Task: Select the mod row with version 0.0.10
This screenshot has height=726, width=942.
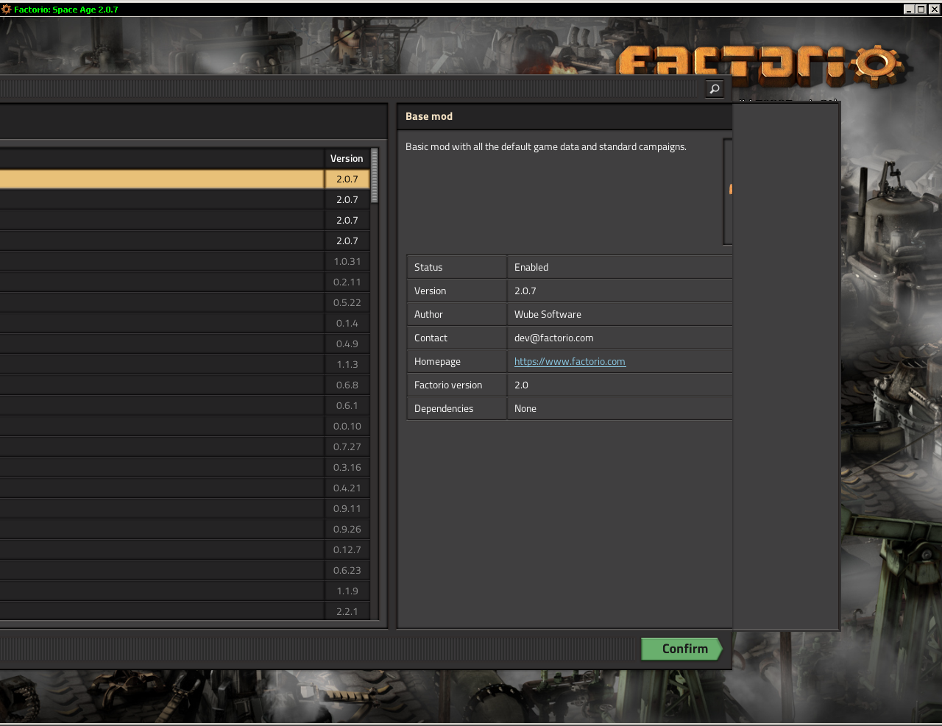Action: (x=185, y=426)
